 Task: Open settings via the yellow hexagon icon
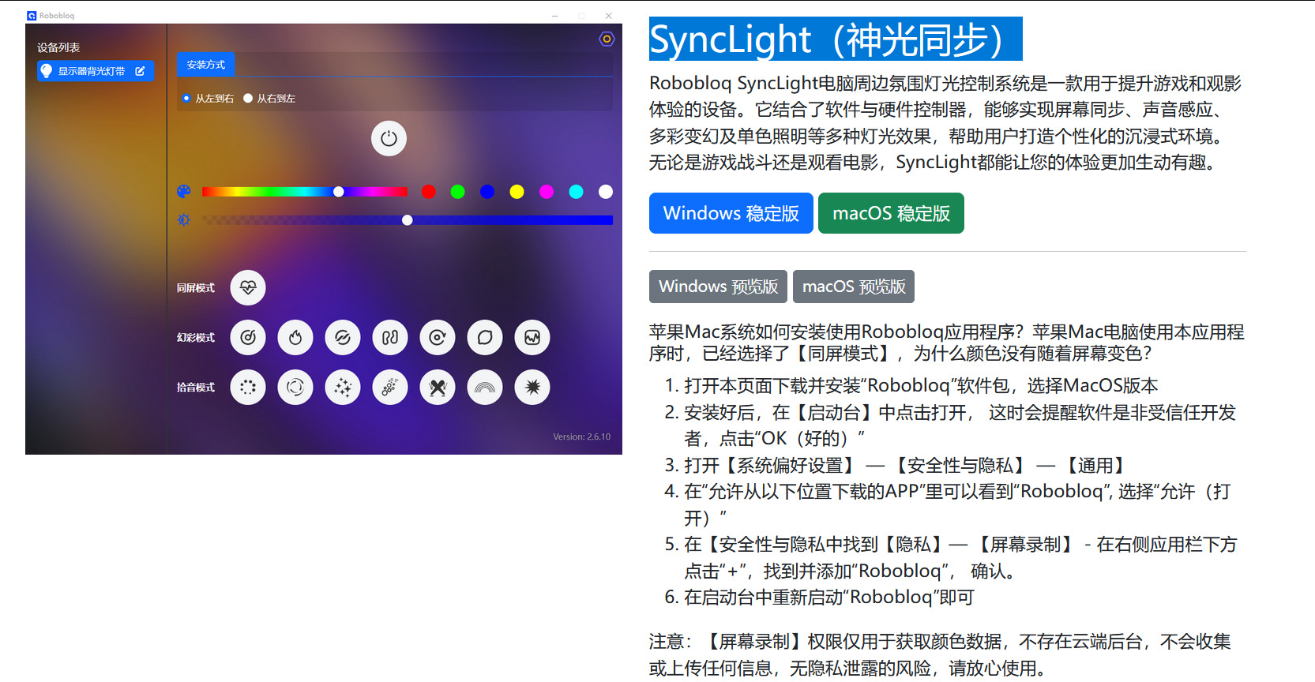click(x=607, y=39)
